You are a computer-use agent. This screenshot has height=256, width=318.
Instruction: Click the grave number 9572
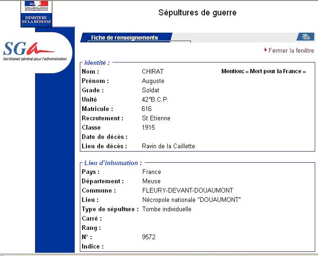coord(148,237)
